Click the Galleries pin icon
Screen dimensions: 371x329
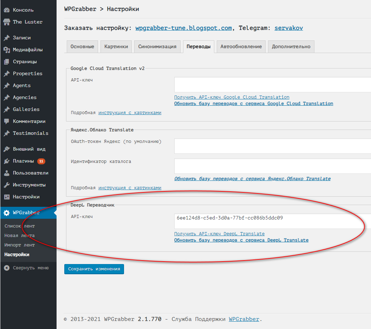point(7,110)
